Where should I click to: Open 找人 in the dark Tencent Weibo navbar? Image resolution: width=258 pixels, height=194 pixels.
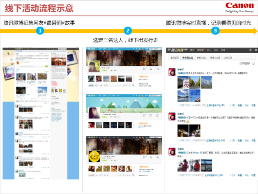[209, 50]
